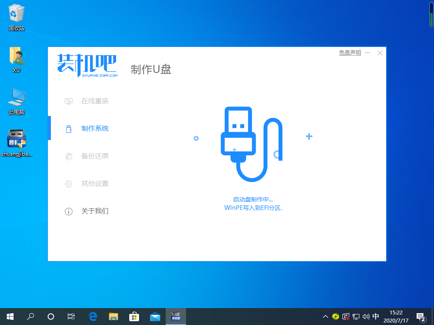The width and height of the screenshot is (434, 325).
Task: Open the Start menu
Action: 10,316
